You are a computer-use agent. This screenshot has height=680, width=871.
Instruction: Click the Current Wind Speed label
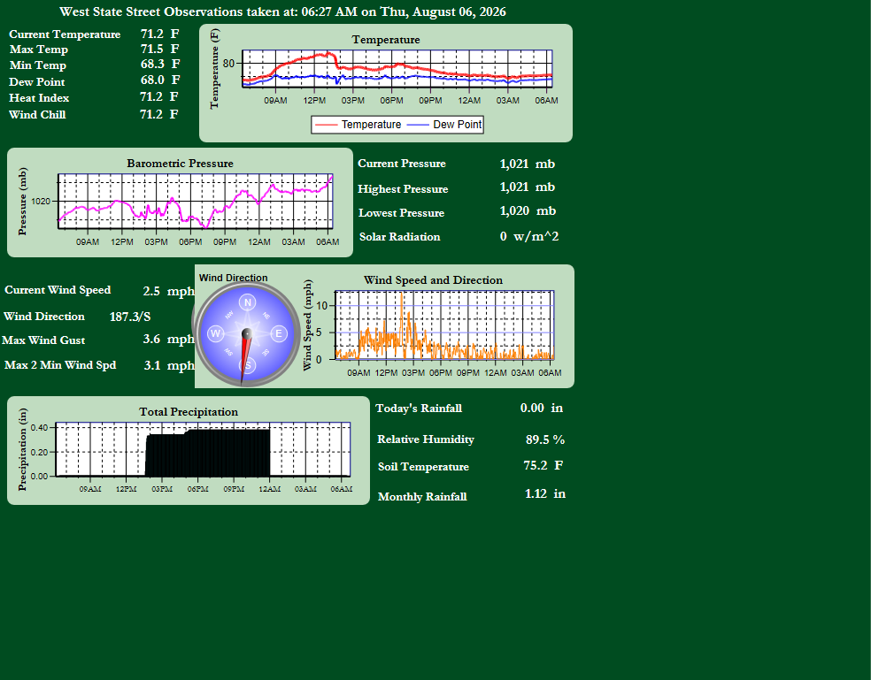tap(58, 290)
